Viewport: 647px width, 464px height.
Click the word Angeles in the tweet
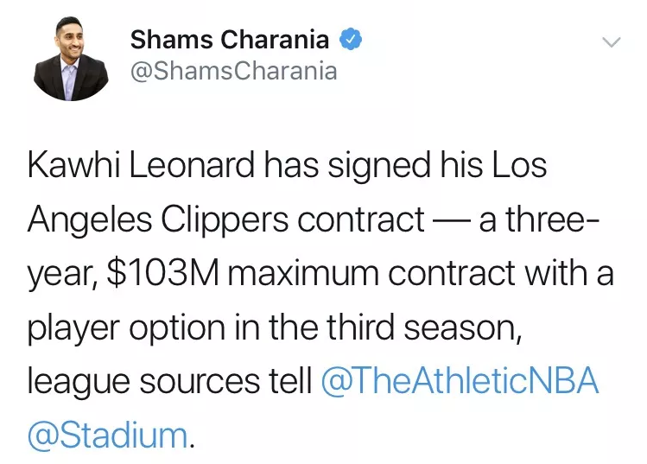pyautogui.click(x=90, y=220)
